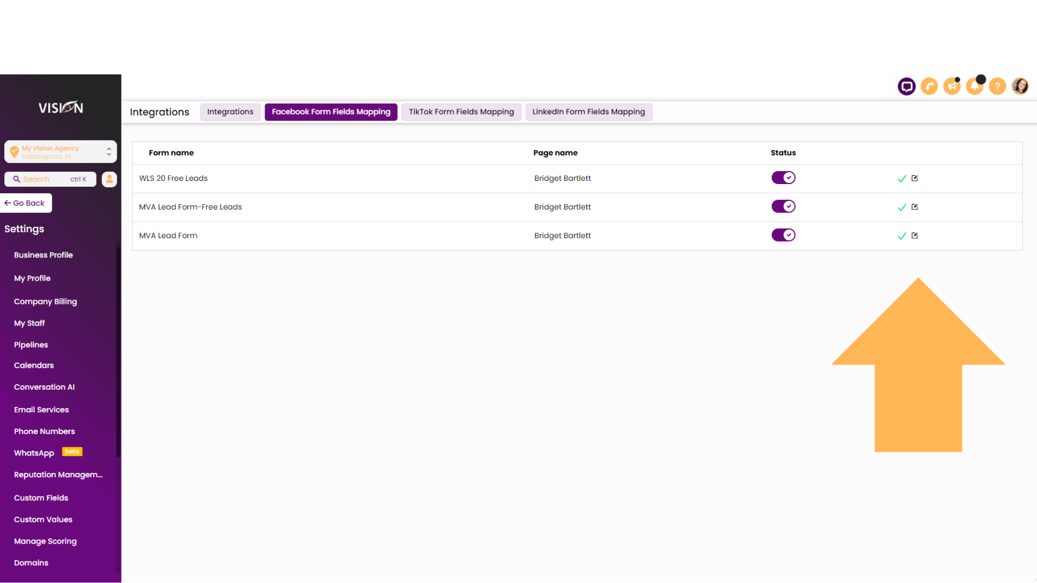The image size is (1037, 583).
Task: Click the edit icon for MVA Lead Form-Free Leads
Action: 915,206
